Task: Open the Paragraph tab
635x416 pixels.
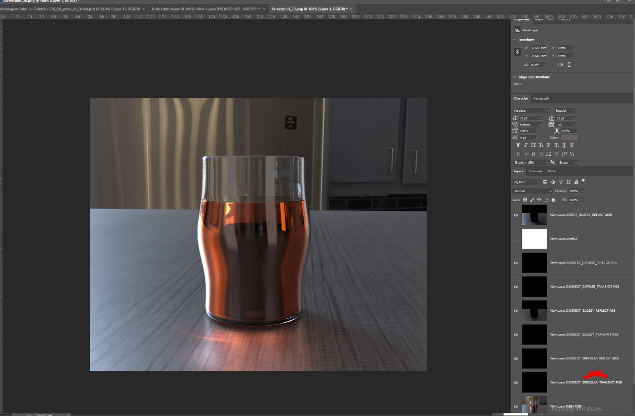Action: (541, 98)
